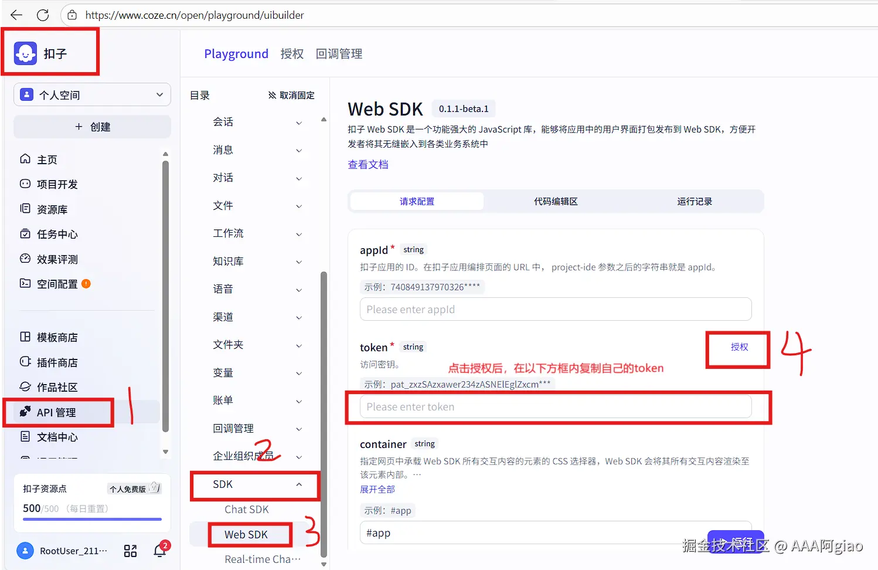Image resolution: width=878 pixels, height=570 pixels.
Task: Click the browser address bar URL
Action: (195, 15)
